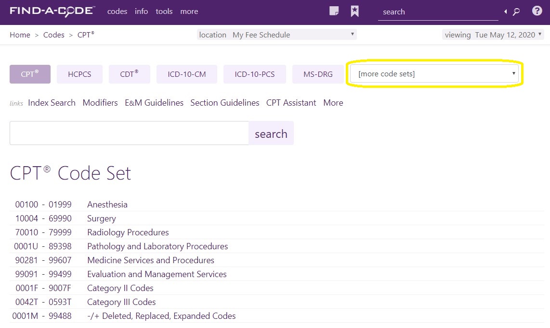The width and height of the screenshot is (550, 328).
Task: Open Evaluation and Management Services row
Action: 277,275
